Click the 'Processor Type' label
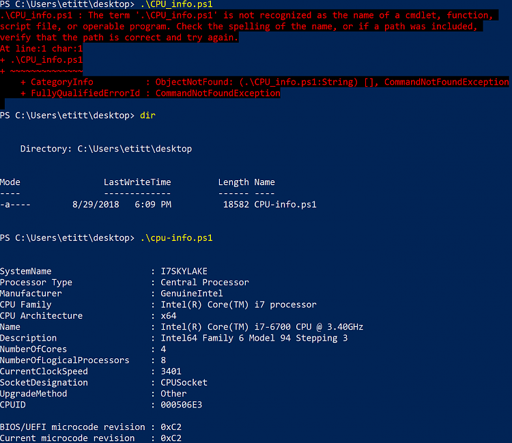Image resolution: width=512 pixels, height=443 pixels. pos(36,283)
